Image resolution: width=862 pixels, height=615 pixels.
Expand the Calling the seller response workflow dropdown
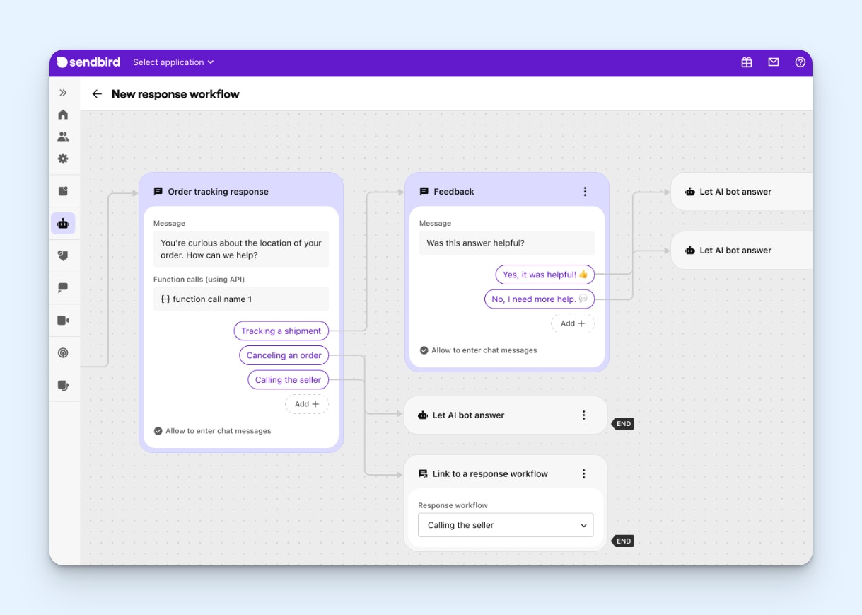[506, 525]
